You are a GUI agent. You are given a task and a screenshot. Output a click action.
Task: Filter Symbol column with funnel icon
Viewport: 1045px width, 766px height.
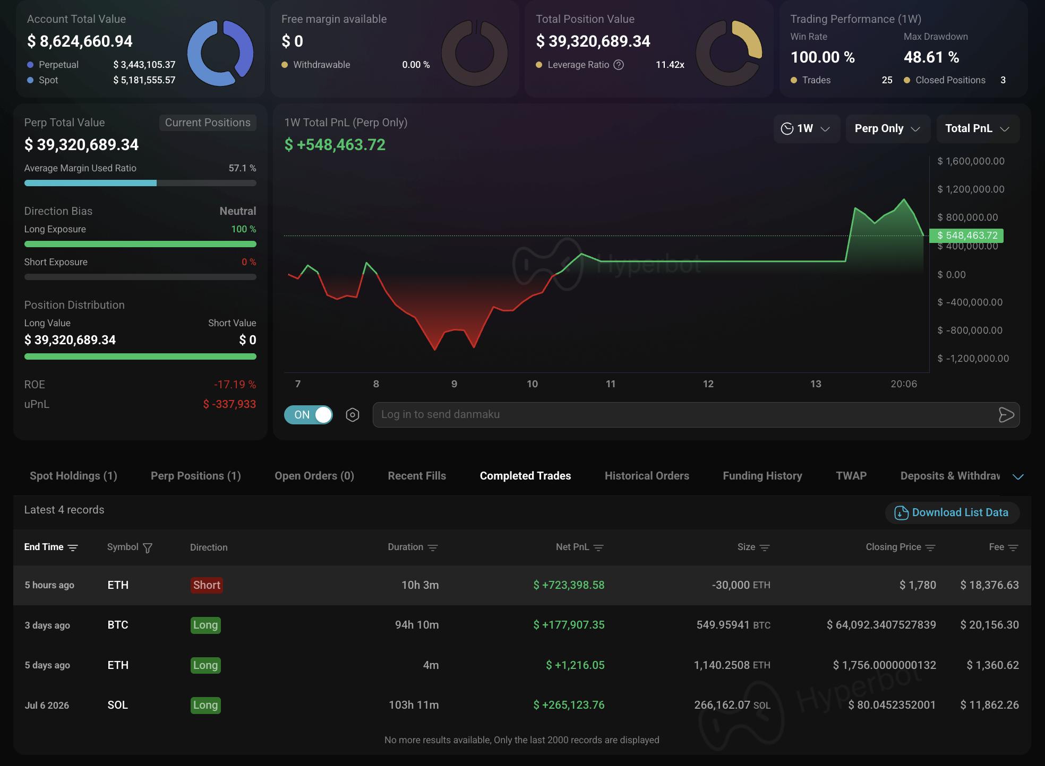148,547
